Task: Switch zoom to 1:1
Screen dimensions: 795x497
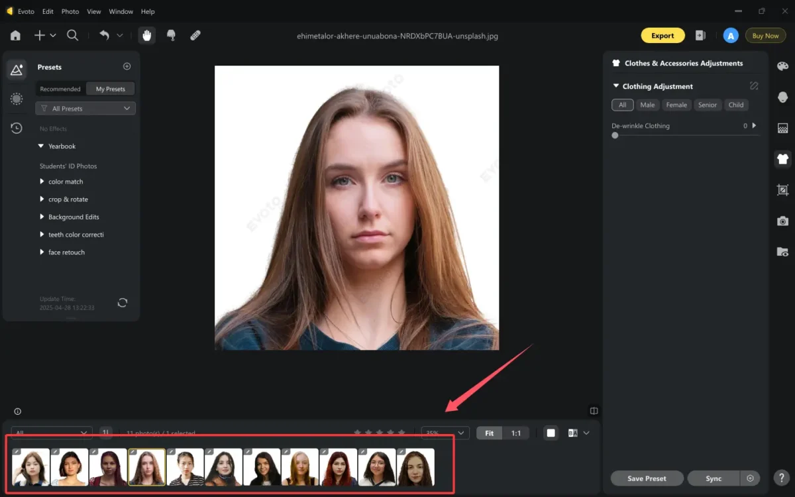Action: tap(516, 433)
